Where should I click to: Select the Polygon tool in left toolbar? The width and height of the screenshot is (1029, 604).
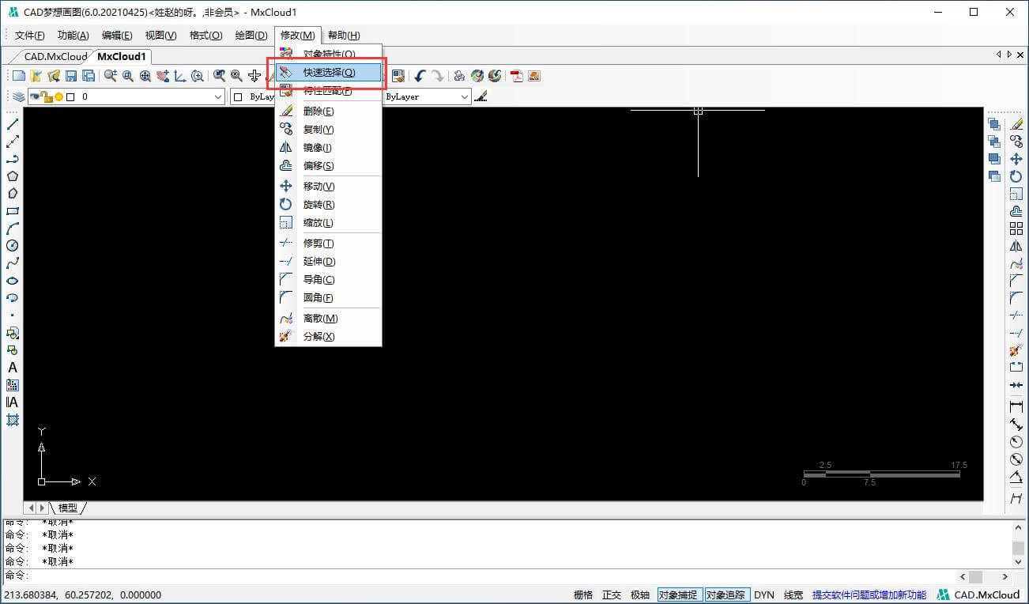(x=13, y=176)
